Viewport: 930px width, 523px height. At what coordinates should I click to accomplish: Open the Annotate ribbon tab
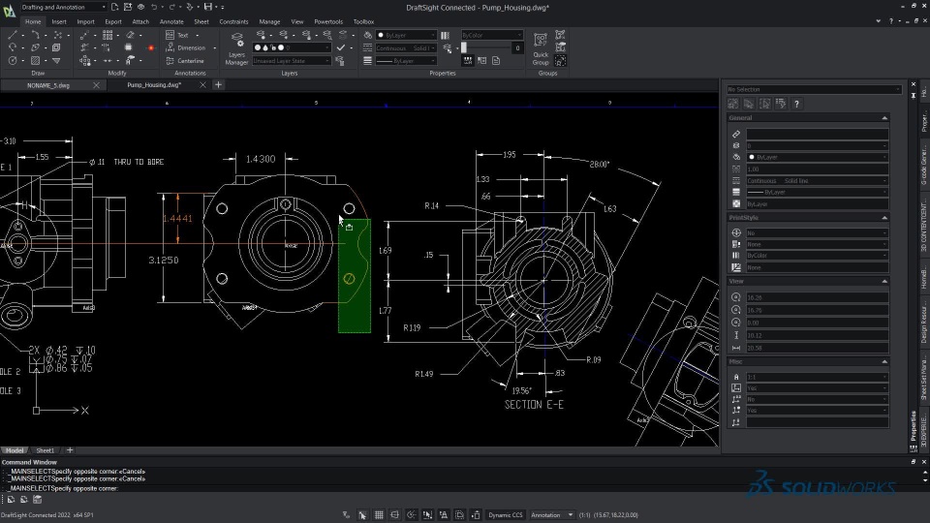click(x=171, y=22)
